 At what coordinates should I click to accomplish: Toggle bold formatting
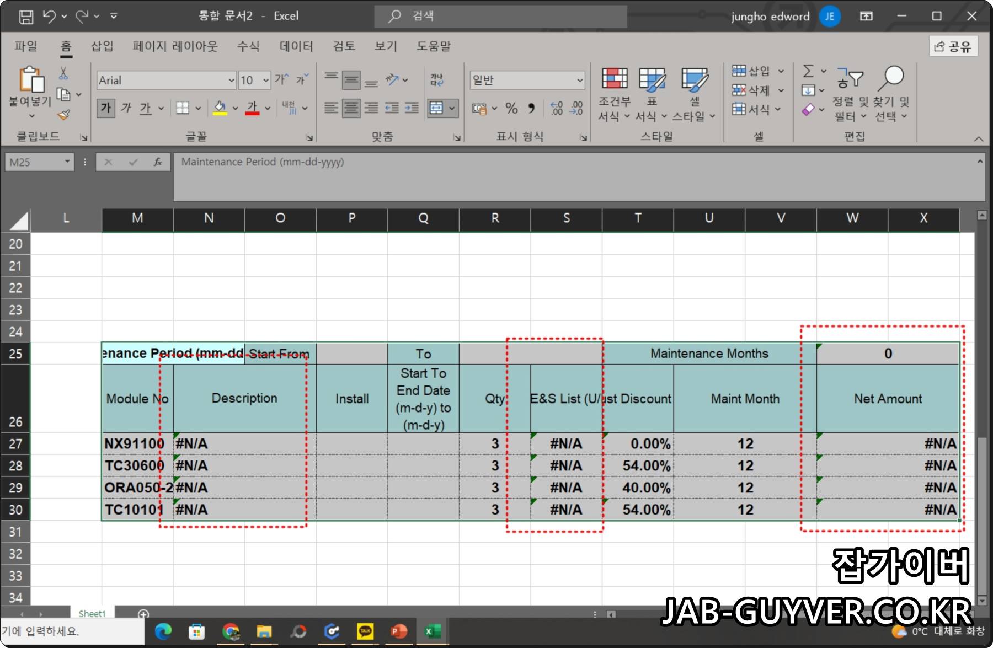pos(105,108)
